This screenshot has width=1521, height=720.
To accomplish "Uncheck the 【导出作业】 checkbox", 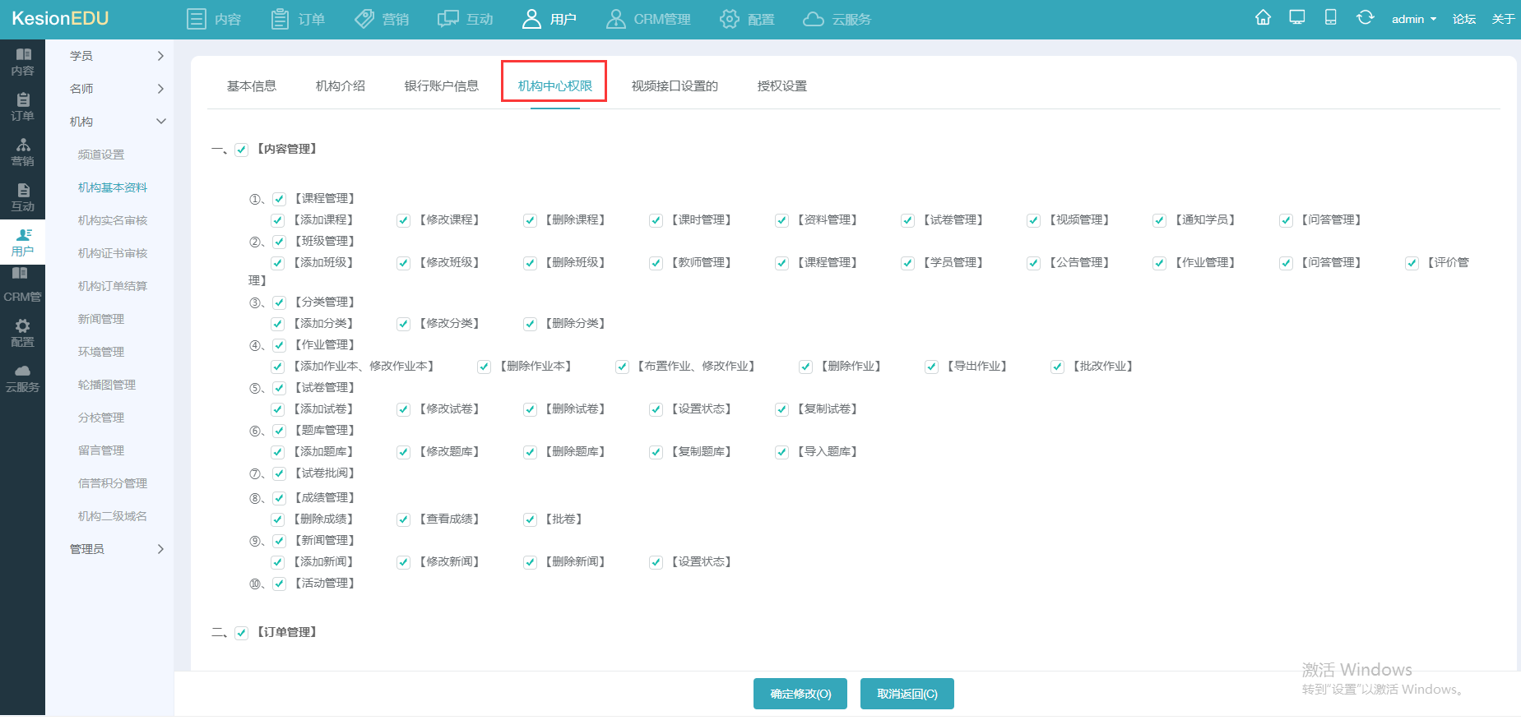I will [x=931, y=367].
